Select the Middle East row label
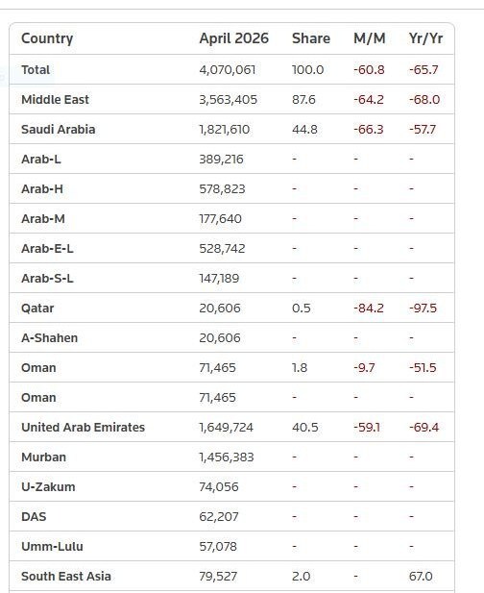This screenshot has width=484, height=593. point(55,100)
